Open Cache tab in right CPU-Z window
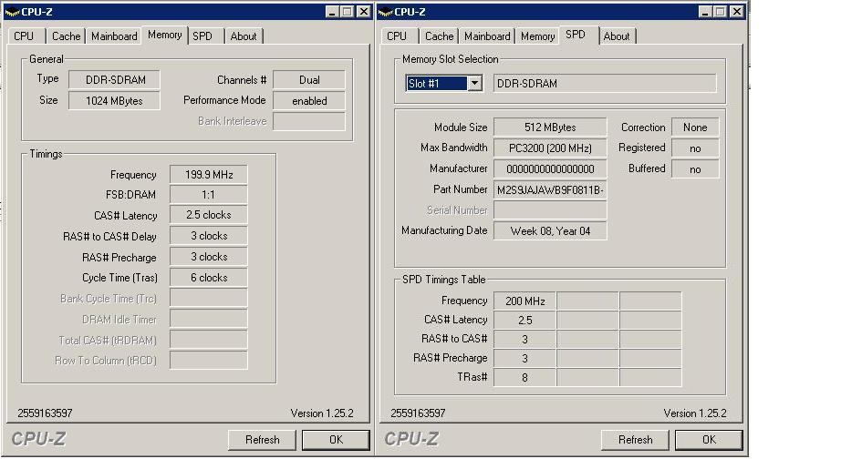This screenshot has height=459, width=841. 440,36
